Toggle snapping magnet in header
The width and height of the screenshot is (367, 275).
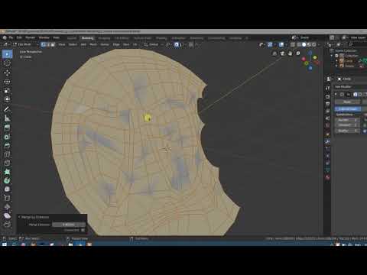point(177,44)
